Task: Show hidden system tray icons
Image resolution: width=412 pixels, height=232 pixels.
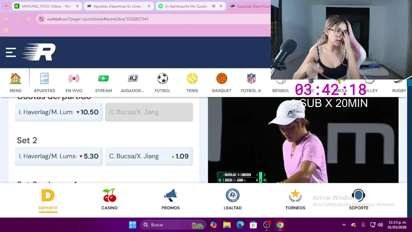Action: point(344,225)
